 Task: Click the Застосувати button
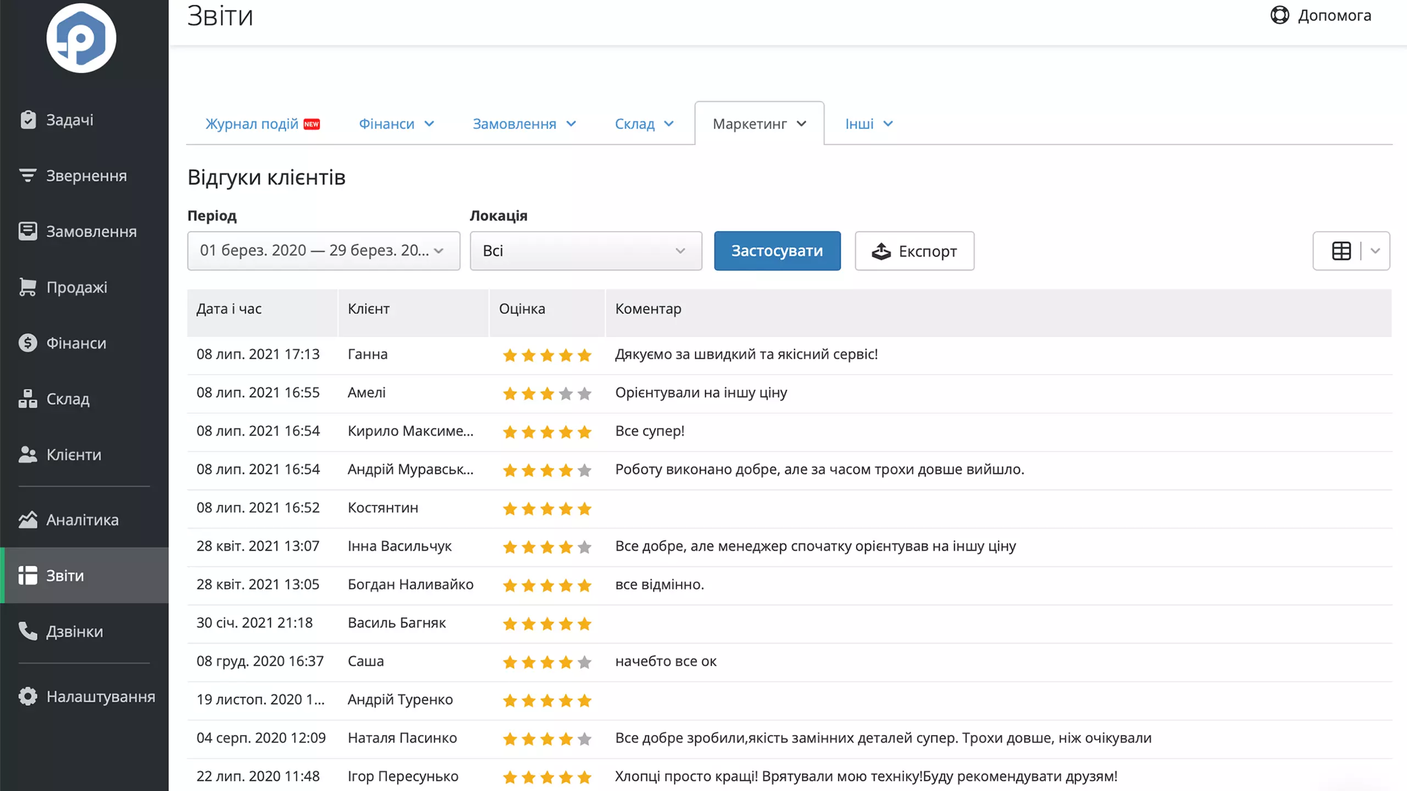click(x=777, y=251)
